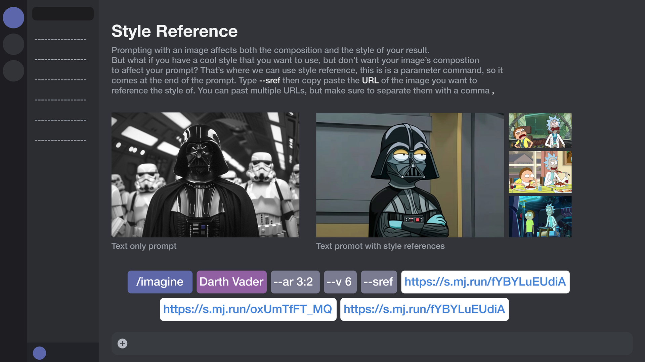Click the --sref parameter chip
This screenshot has height=362, width=645.
[379, 282]
